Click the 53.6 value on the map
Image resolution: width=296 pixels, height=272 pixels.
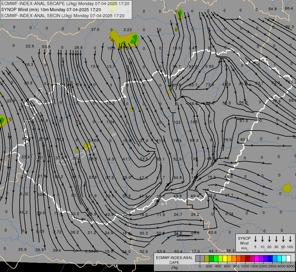pyautogui.click(x=46, y=47)
